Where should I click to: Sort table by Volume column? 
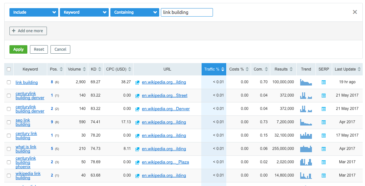(77, 69)
